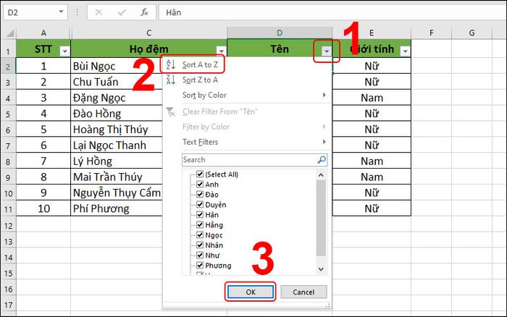Click the cell 'Chu Tuấn'
The height and width of the screenshot is (317, 507).
point(117,82)
